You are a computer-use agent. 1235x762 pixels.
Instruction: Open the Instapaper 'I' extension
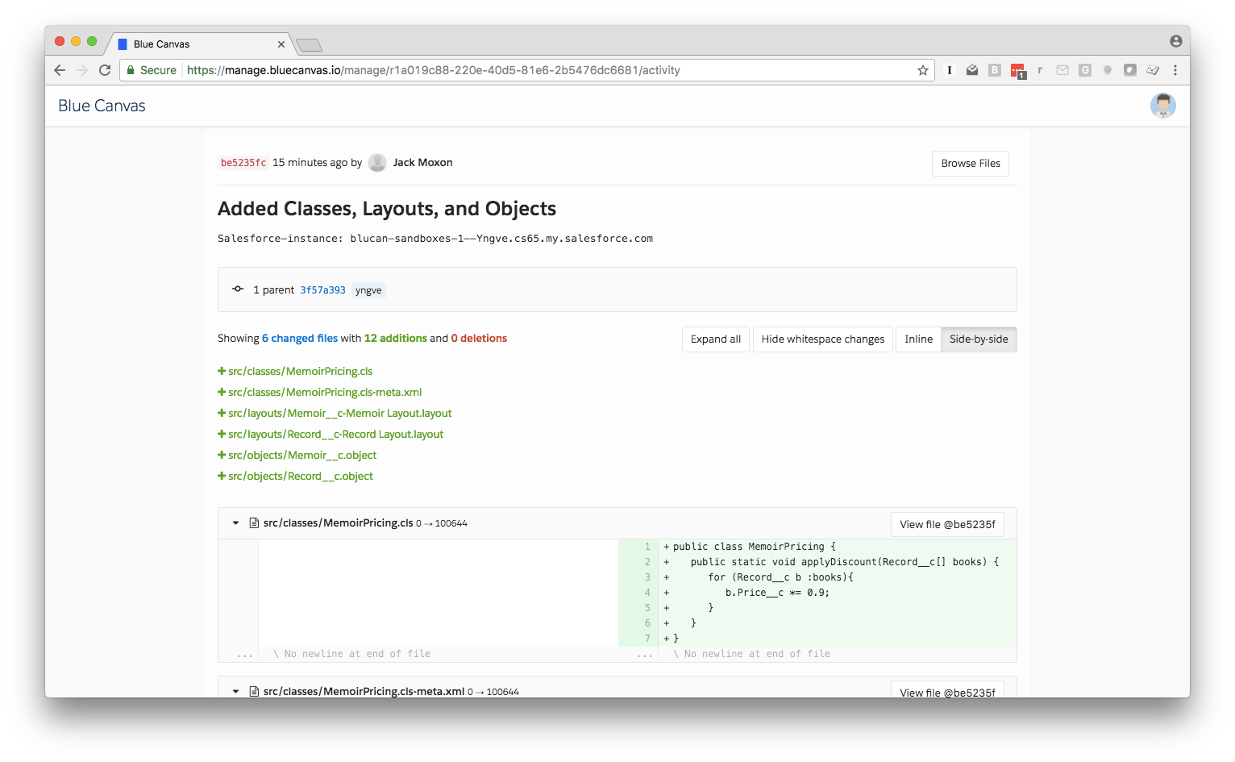pyautogui.click(x=950, y=70)
